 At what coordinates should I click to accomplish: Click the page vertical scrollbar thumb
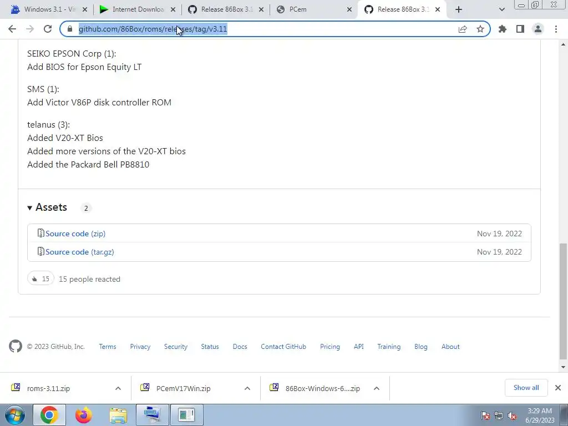pos(563,301)
